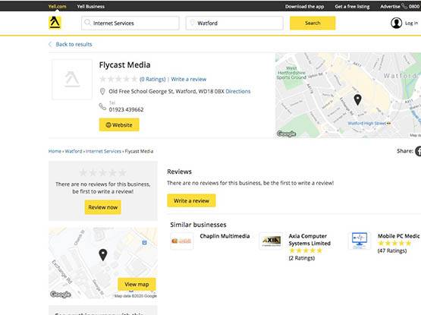Click the Mobile PC Medic star rating
The height and width of the screenshot is (315, 421).
(x=394, y=244)
